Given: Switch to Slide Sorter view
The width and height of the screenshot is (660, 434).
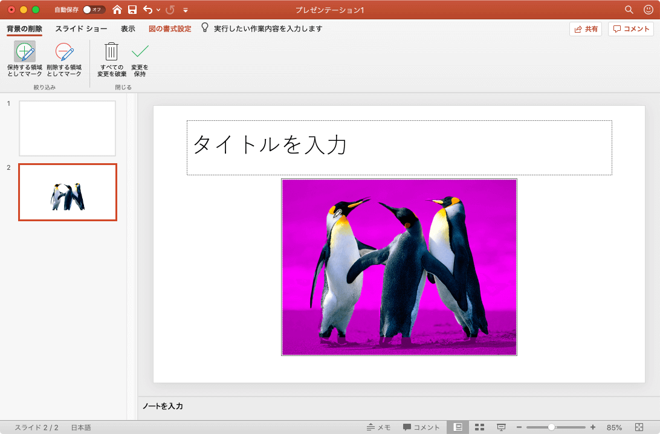Looking at the screenshot, I should coord(479,427).
